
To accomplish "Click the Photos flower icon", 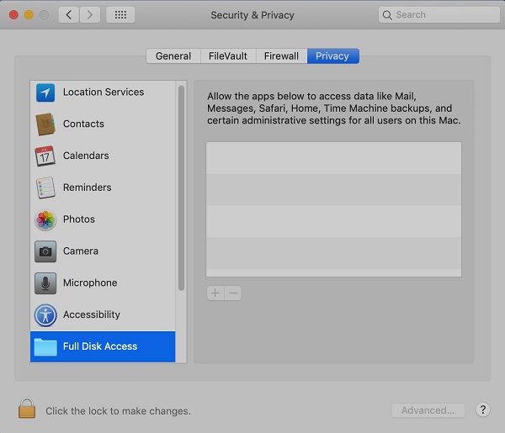I will (45, 219).
